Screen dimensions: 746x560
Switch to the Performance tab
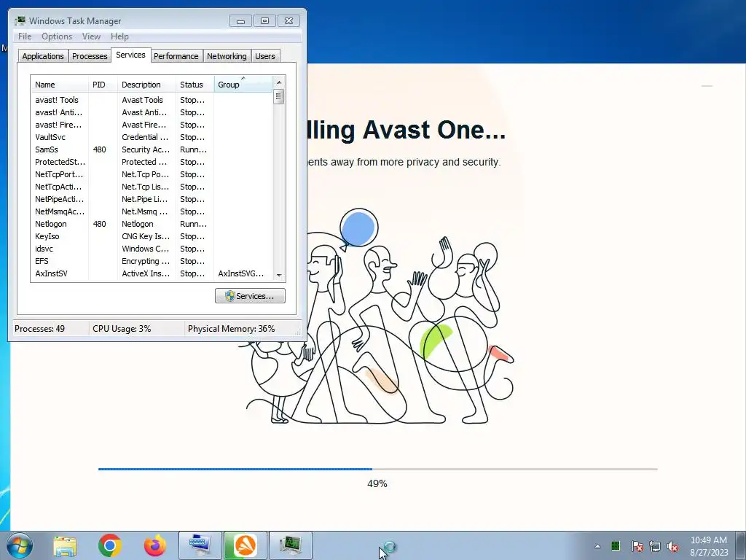click(176, 55)
